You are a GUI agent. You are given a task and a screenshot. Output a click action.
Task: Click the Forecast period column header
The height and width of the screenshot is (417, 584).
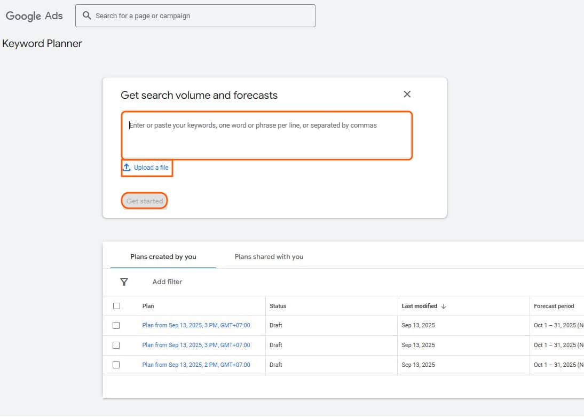[x=554, y=306]
